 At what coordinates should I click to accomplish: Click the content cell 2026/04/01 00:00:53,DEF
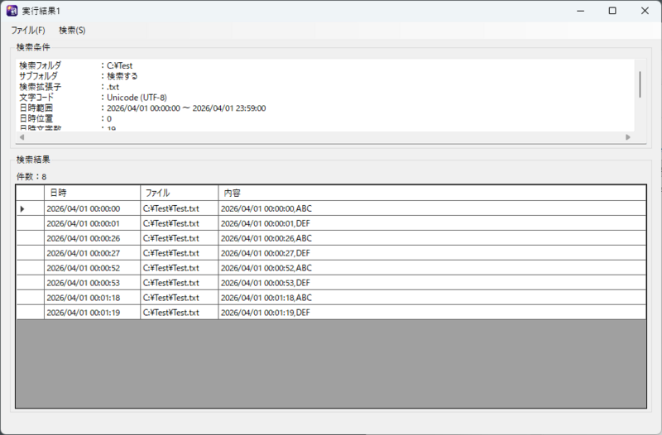[432, 283]
